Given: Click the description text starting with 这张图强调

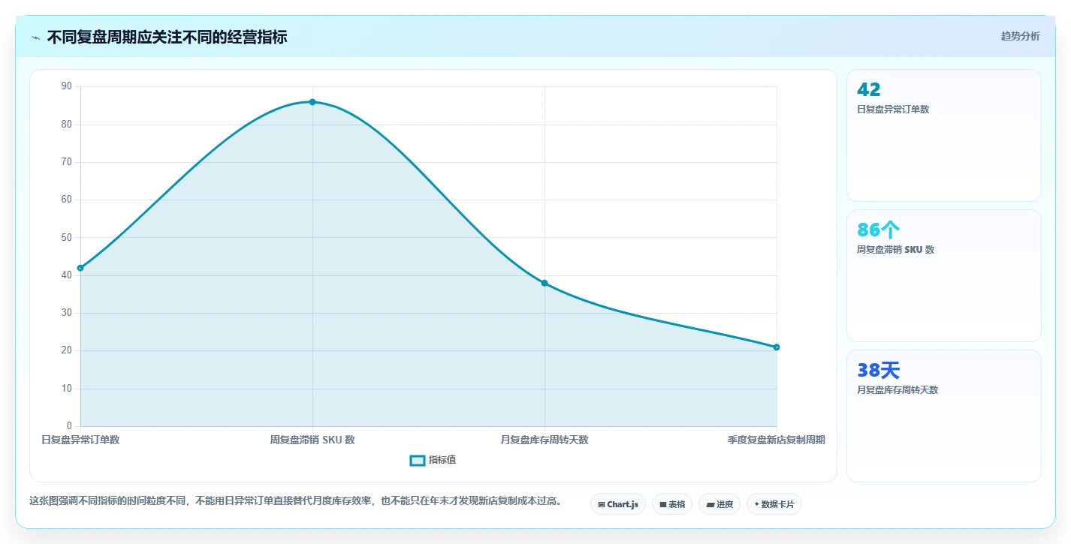Looking at the screenshot, I should pyautogui.click(x=295, y=500).
